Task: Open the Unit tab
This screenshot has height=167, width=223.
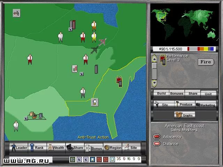Action: coord(208,94)
